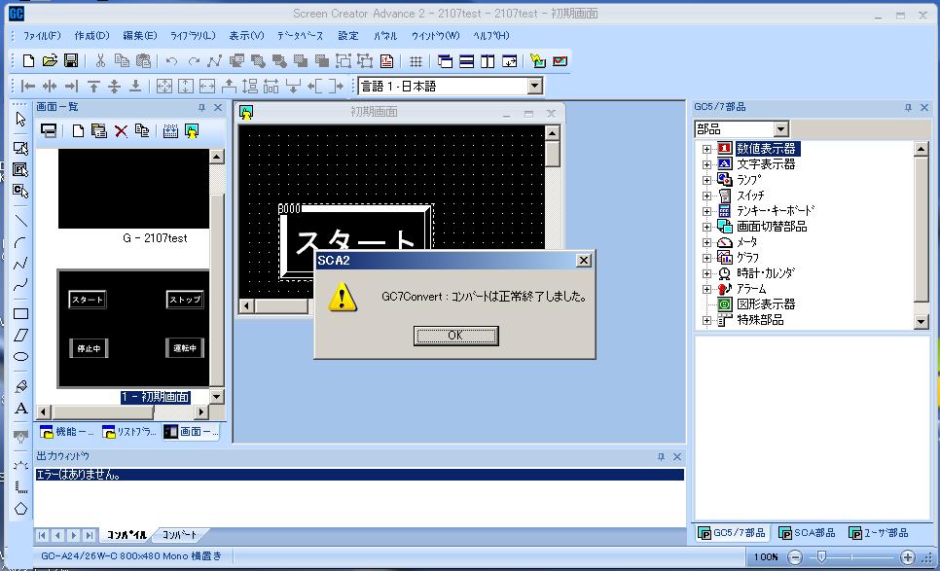Select the polygon tool at bottom of toolbox

coord(20,509)
